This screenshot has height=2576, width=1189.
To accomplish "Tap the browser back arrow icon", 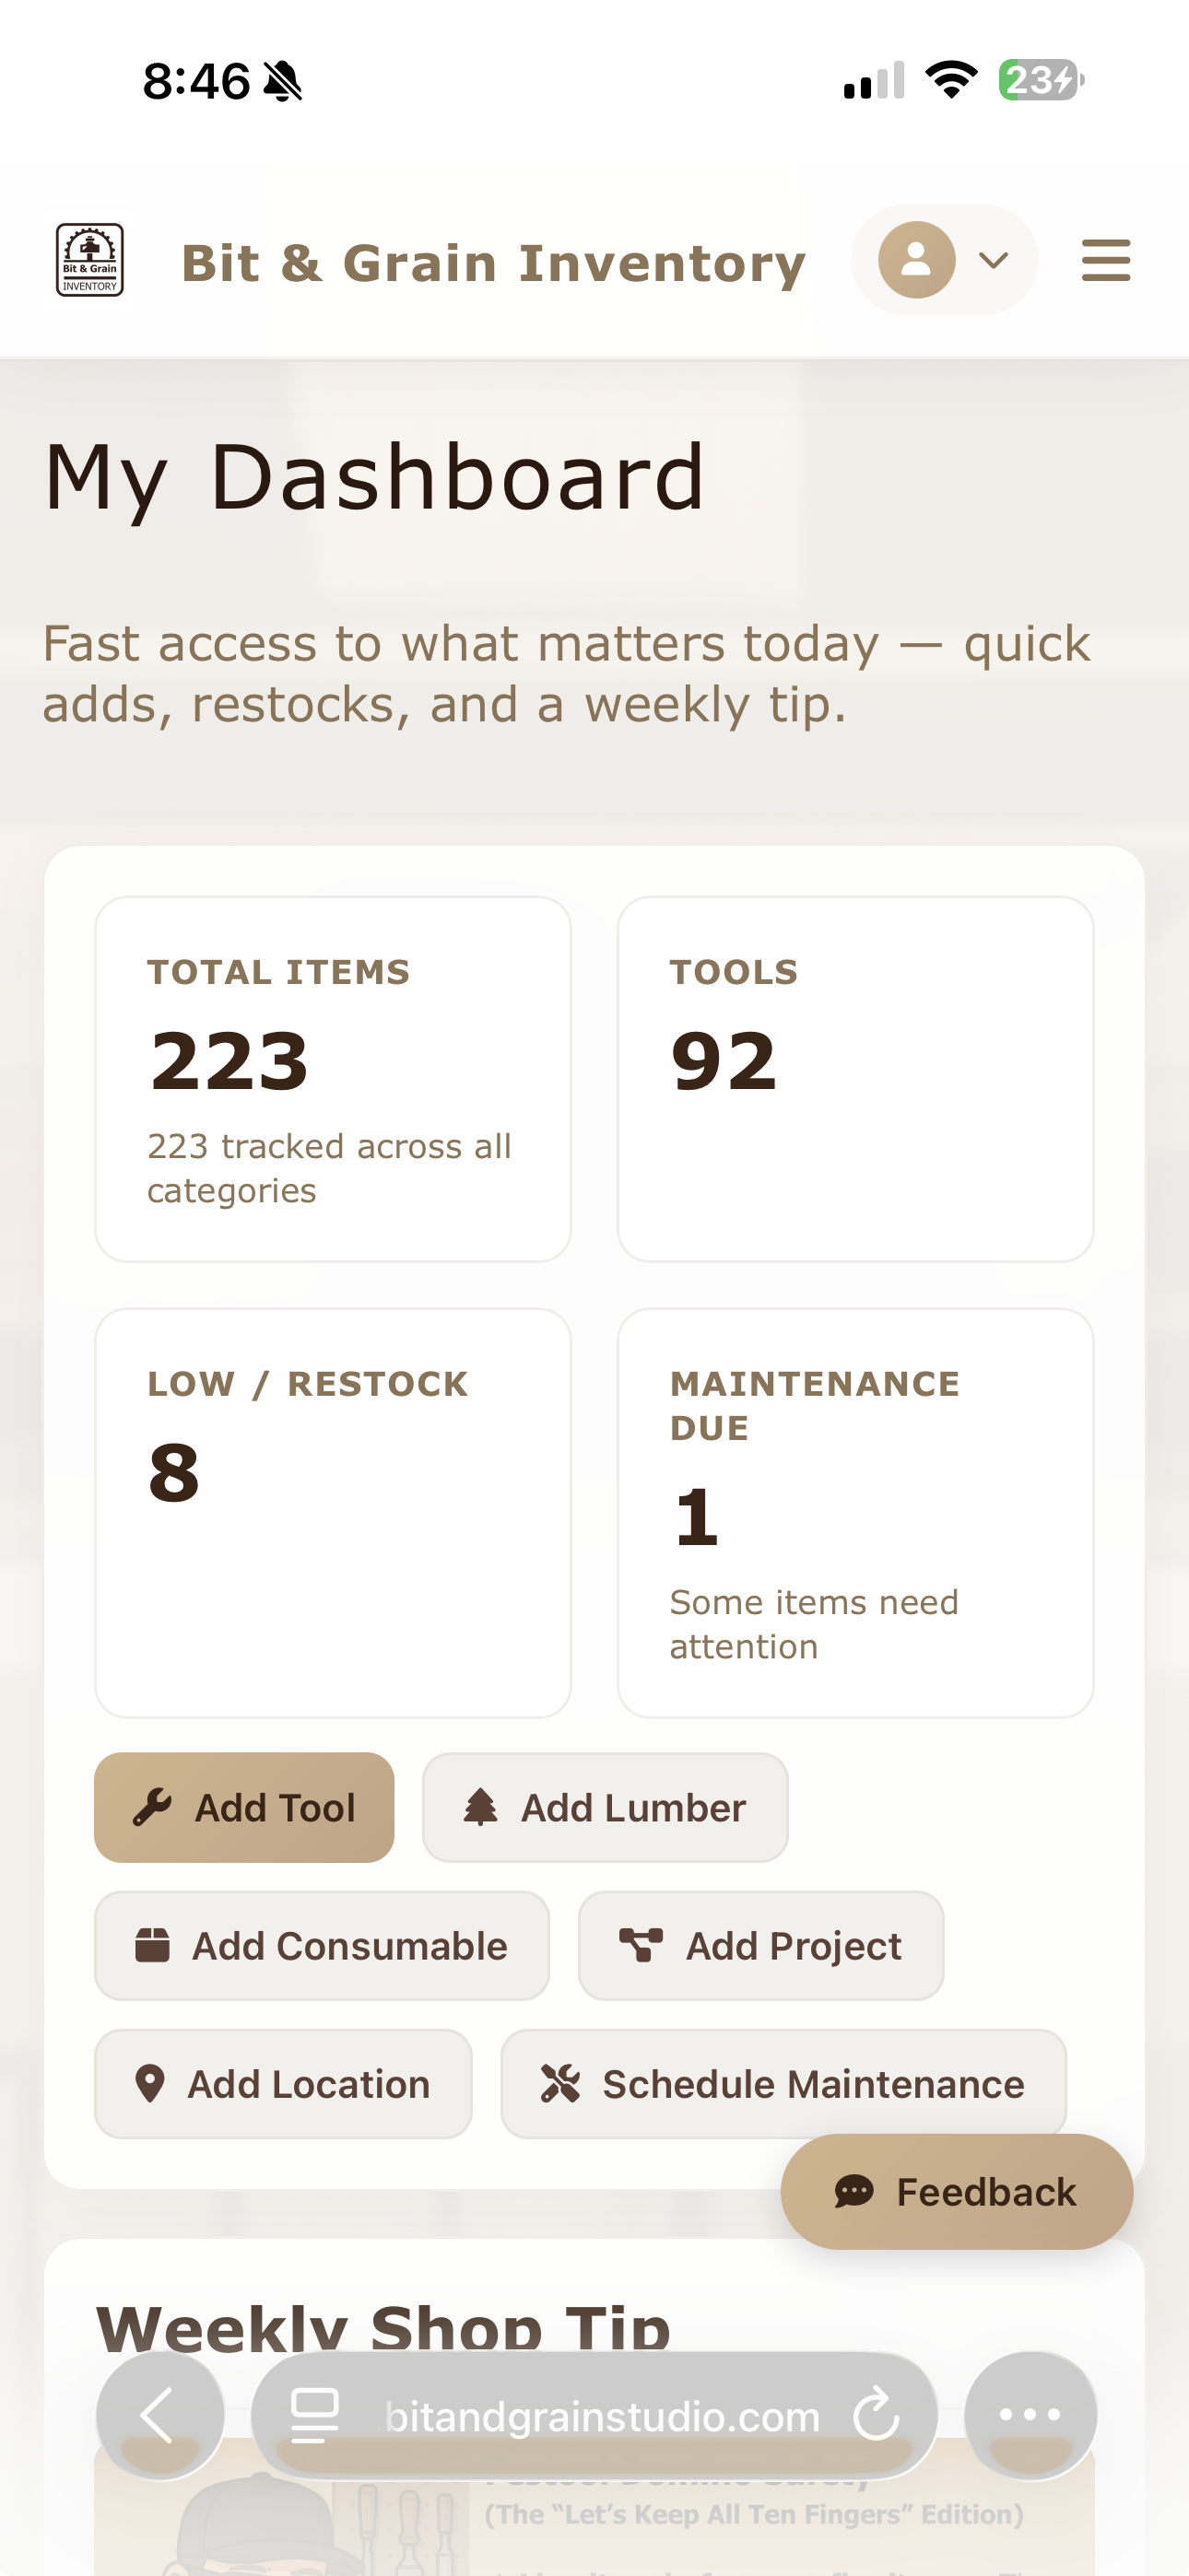I will pos(160,2415).
